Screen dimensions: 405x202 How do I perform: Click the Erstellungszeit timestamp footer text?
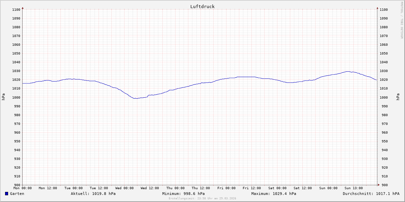pyautogui.click(x=202, y=198)
